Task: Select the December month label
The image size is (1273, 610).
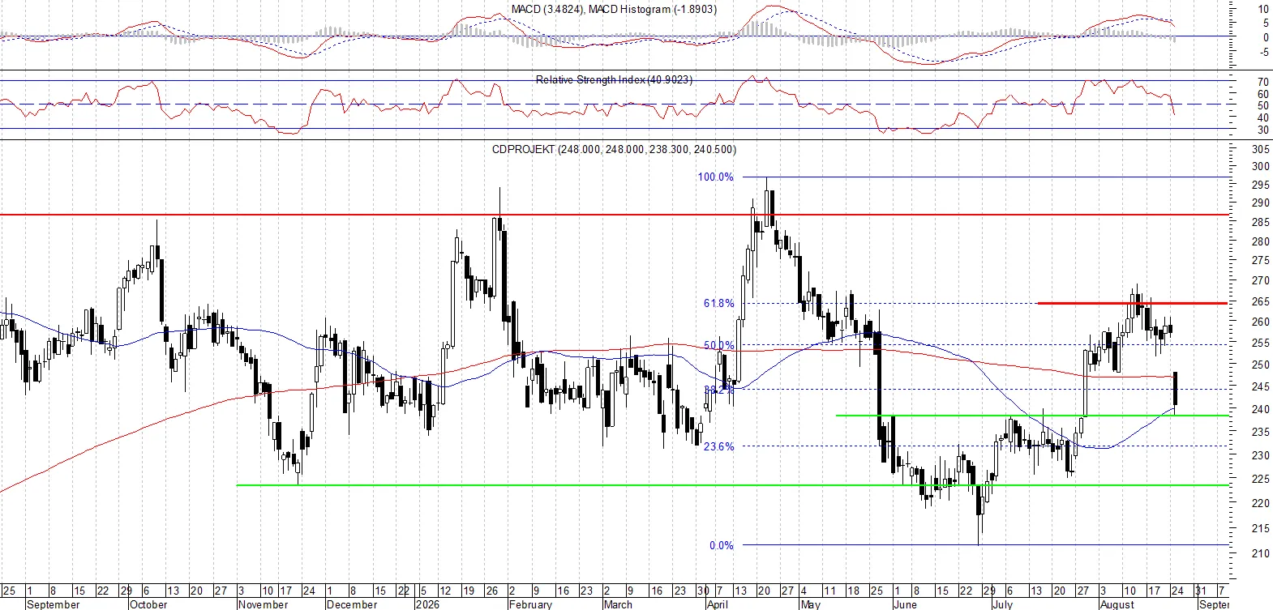Action: [352, 604]
